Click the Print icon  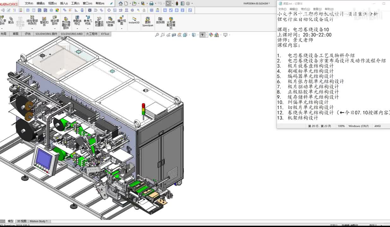(151, 3)
